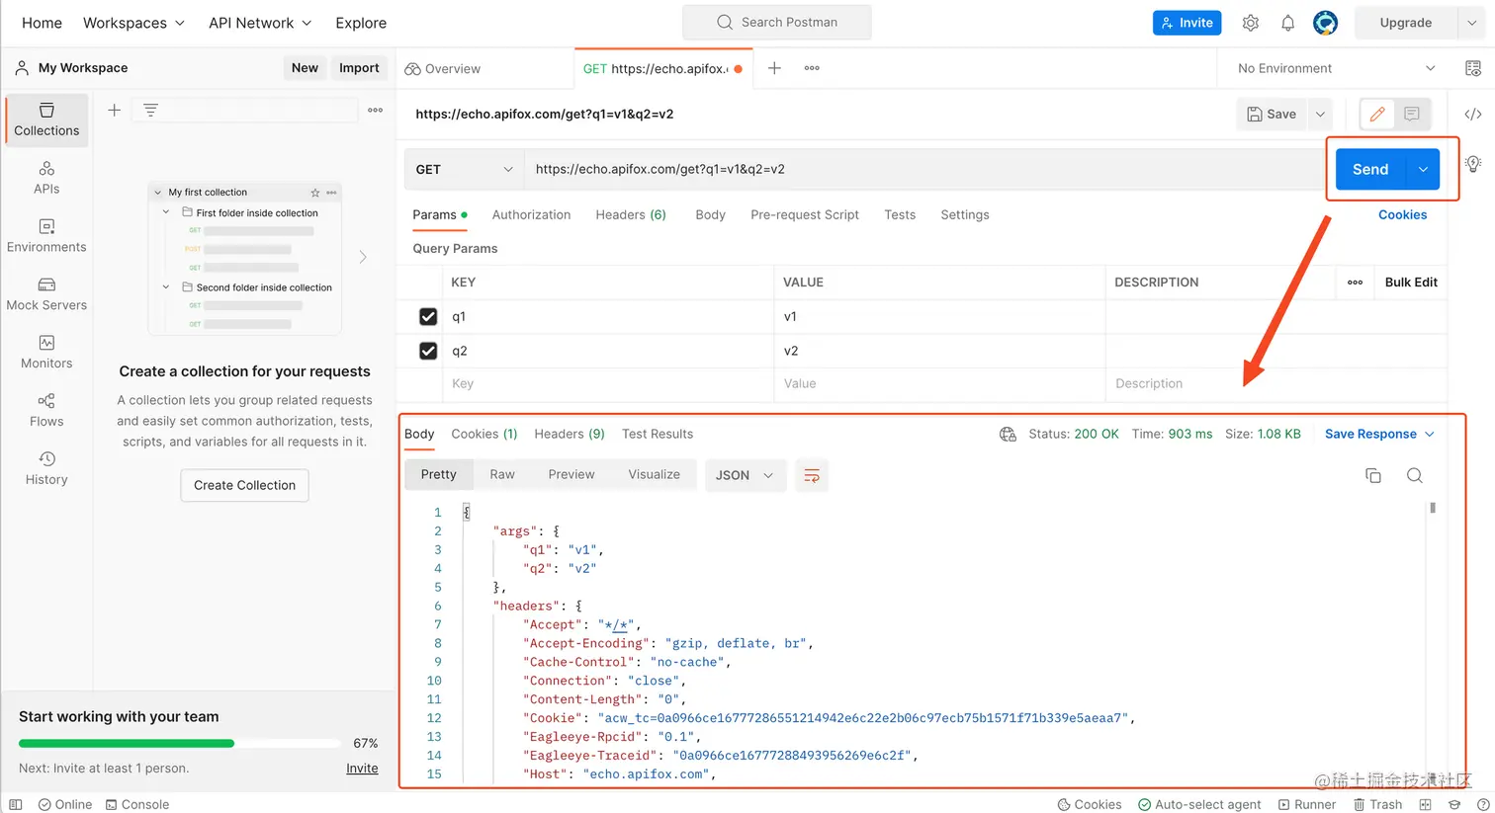Screen dimensions: 1495x813
Task: Open the network globe icon near status
Action: (x=1008, y=434)
